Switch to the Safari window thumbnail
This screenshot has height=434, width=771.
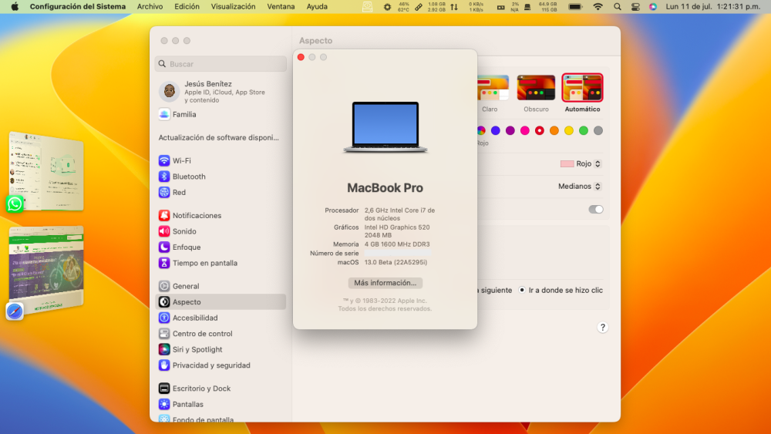(x=47, y=269)
